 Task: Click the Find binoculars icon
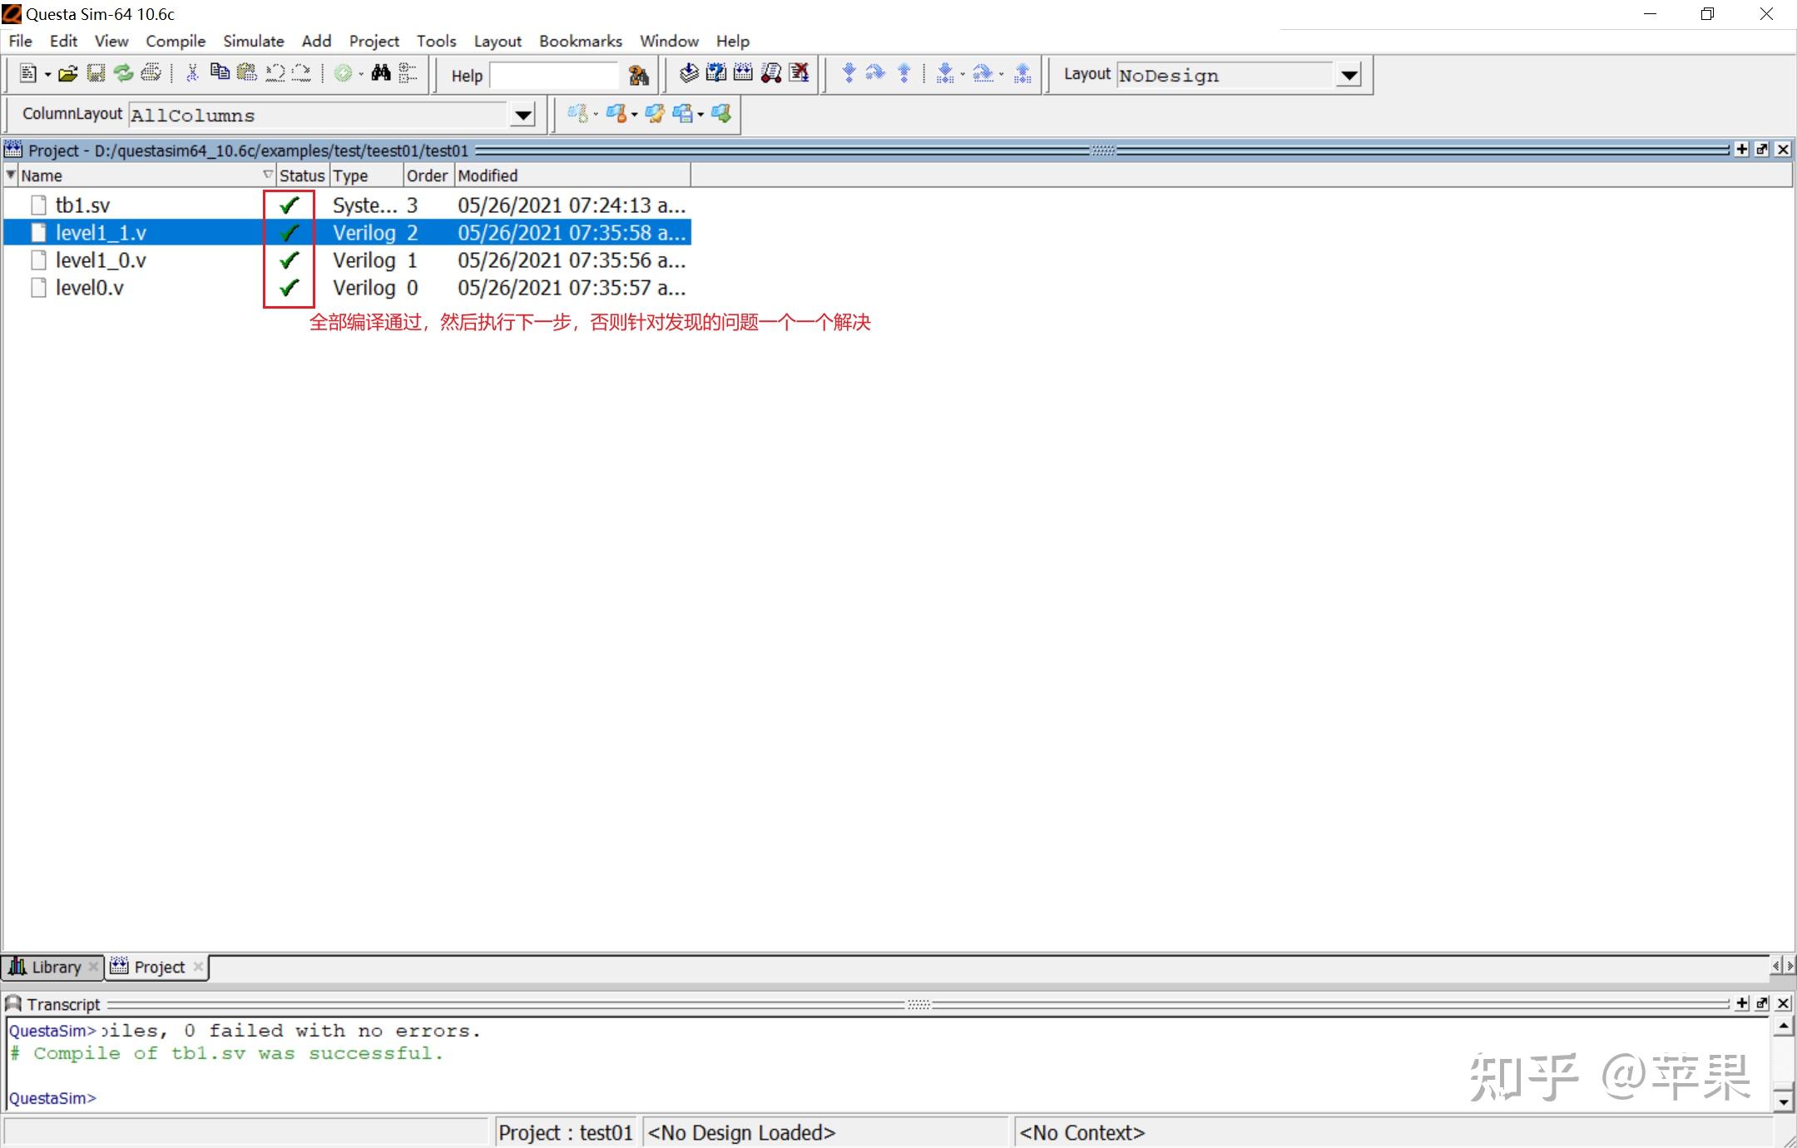tap(381, 73)
